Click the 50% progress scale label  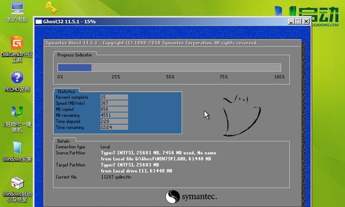point(170,77)
